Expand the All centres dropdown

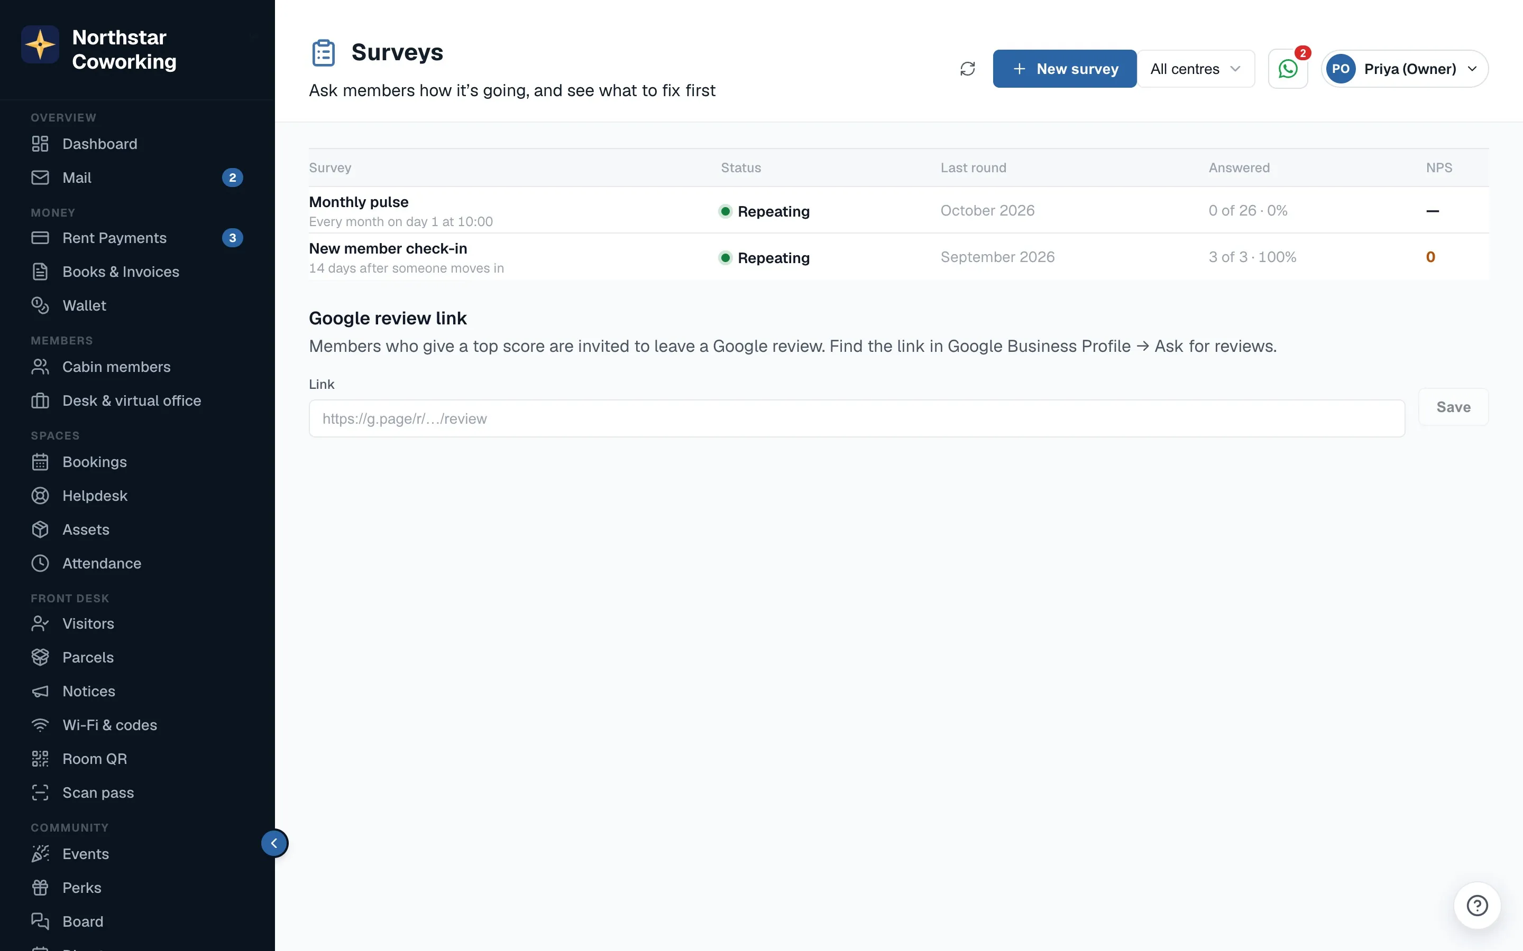point(1196,69)
